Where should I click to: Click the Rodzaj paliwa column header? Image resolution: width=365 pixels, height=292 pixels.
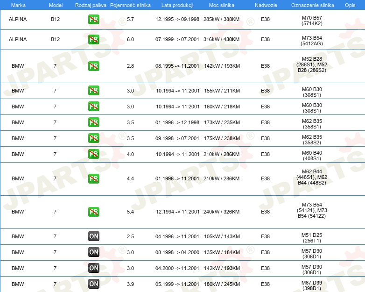(91, 5)
